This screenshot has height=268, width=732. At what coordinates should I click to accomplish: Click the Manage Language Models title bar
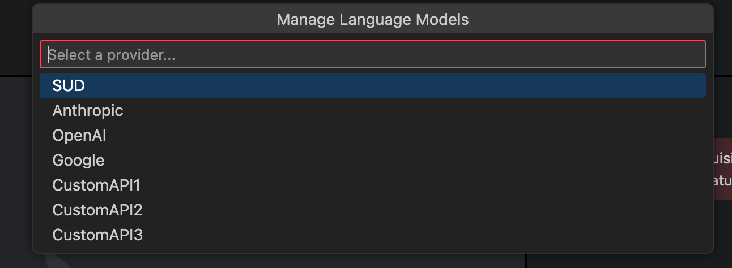pos(372,20)
